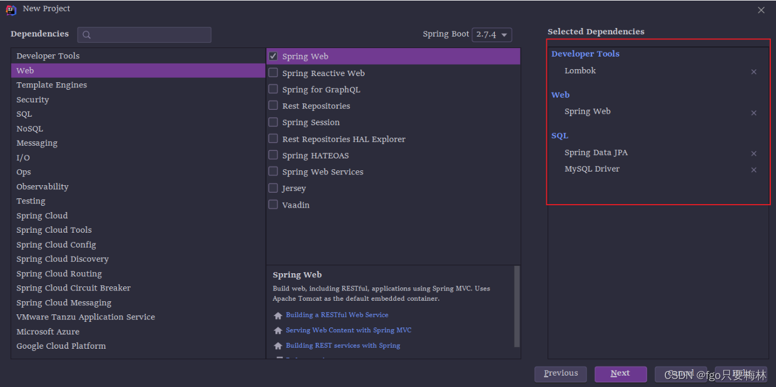776x387 pixels.
Task: Enable the Jersey checkbox
Action: (x=273, y=188)
